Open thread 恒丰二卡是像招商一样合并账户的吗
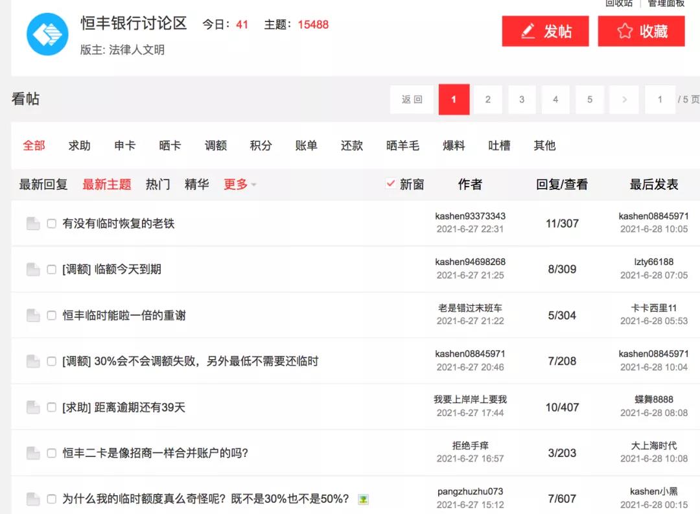The width and height of the screenshot is (700, 514). tap(155, 453)
